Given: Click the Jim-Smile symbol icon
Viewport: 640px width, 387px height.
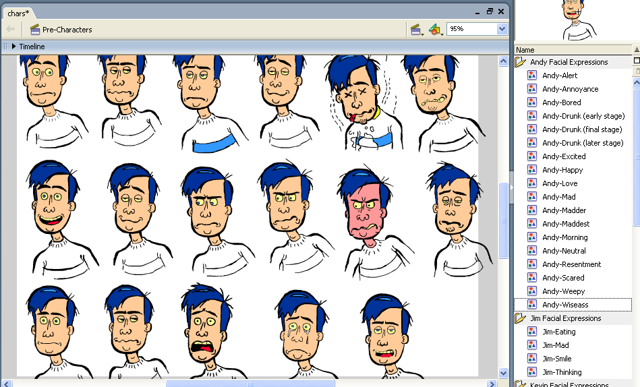Looking at the screenshot, I should (532, 359).
